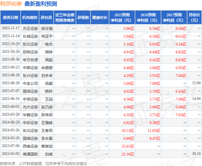Click the 报告日期 column header
The width and height of the screenshot is (202, 166).
point(10,18)
